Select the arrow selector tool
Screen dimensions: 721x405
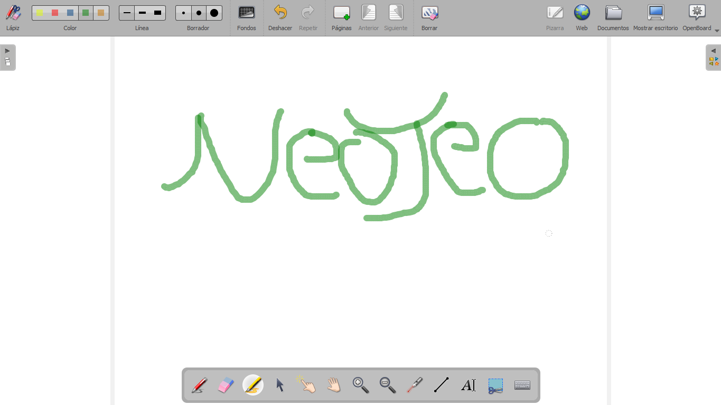pyautogui.click(x=280, y=385)
